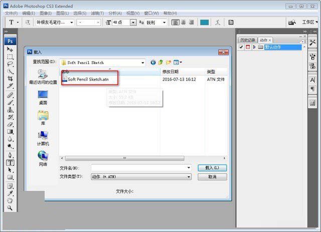Toggle dialog box for 默认动作 set
The image size is (321, 232).
pos(248,47)
